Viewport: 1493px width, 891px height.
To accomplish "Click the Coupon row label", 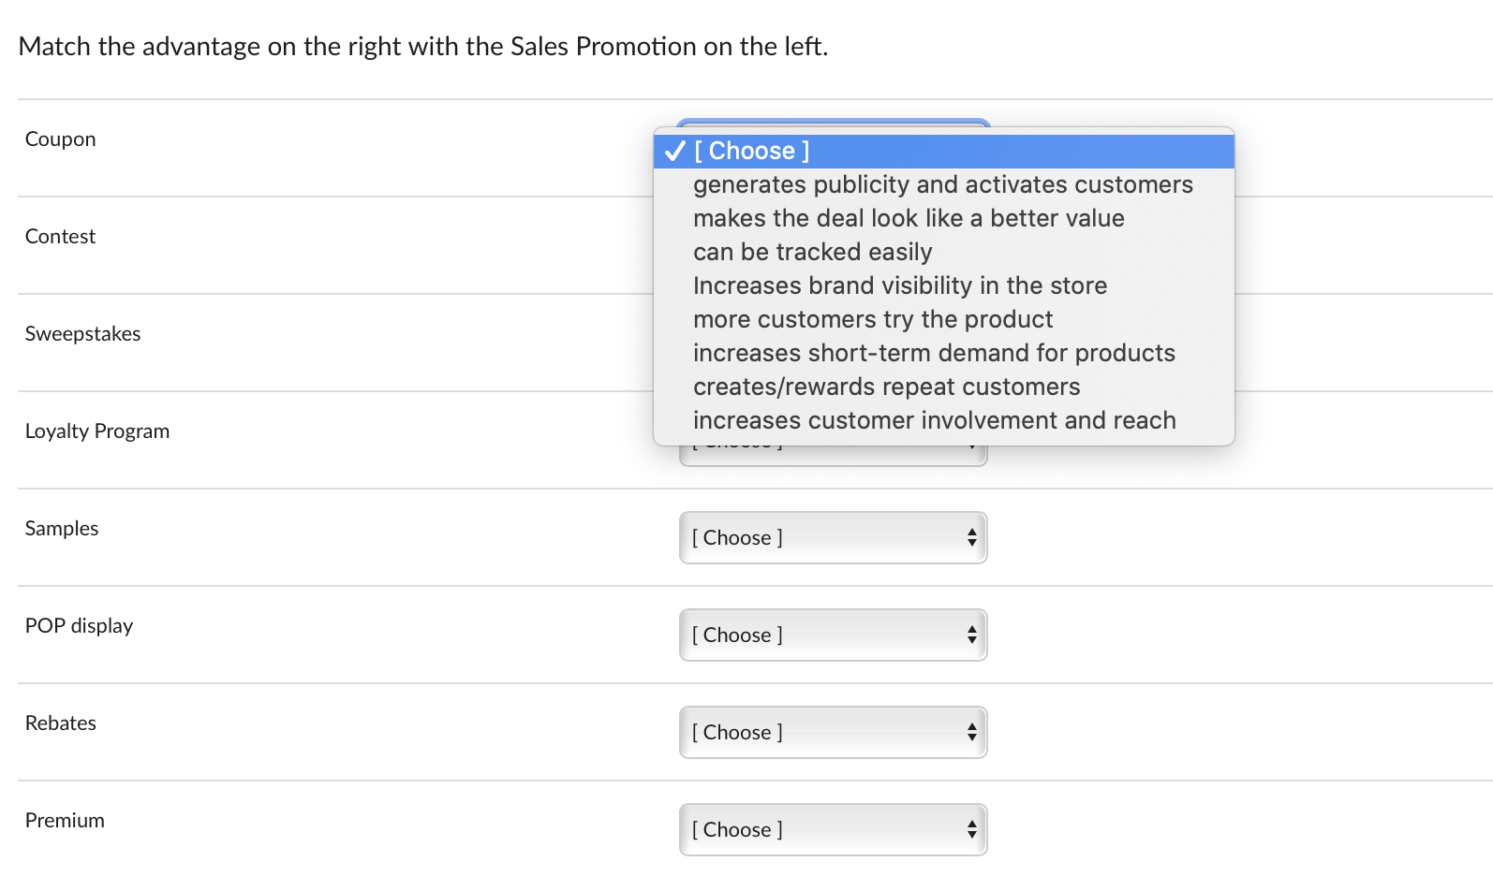I will (x=61, y=139).
